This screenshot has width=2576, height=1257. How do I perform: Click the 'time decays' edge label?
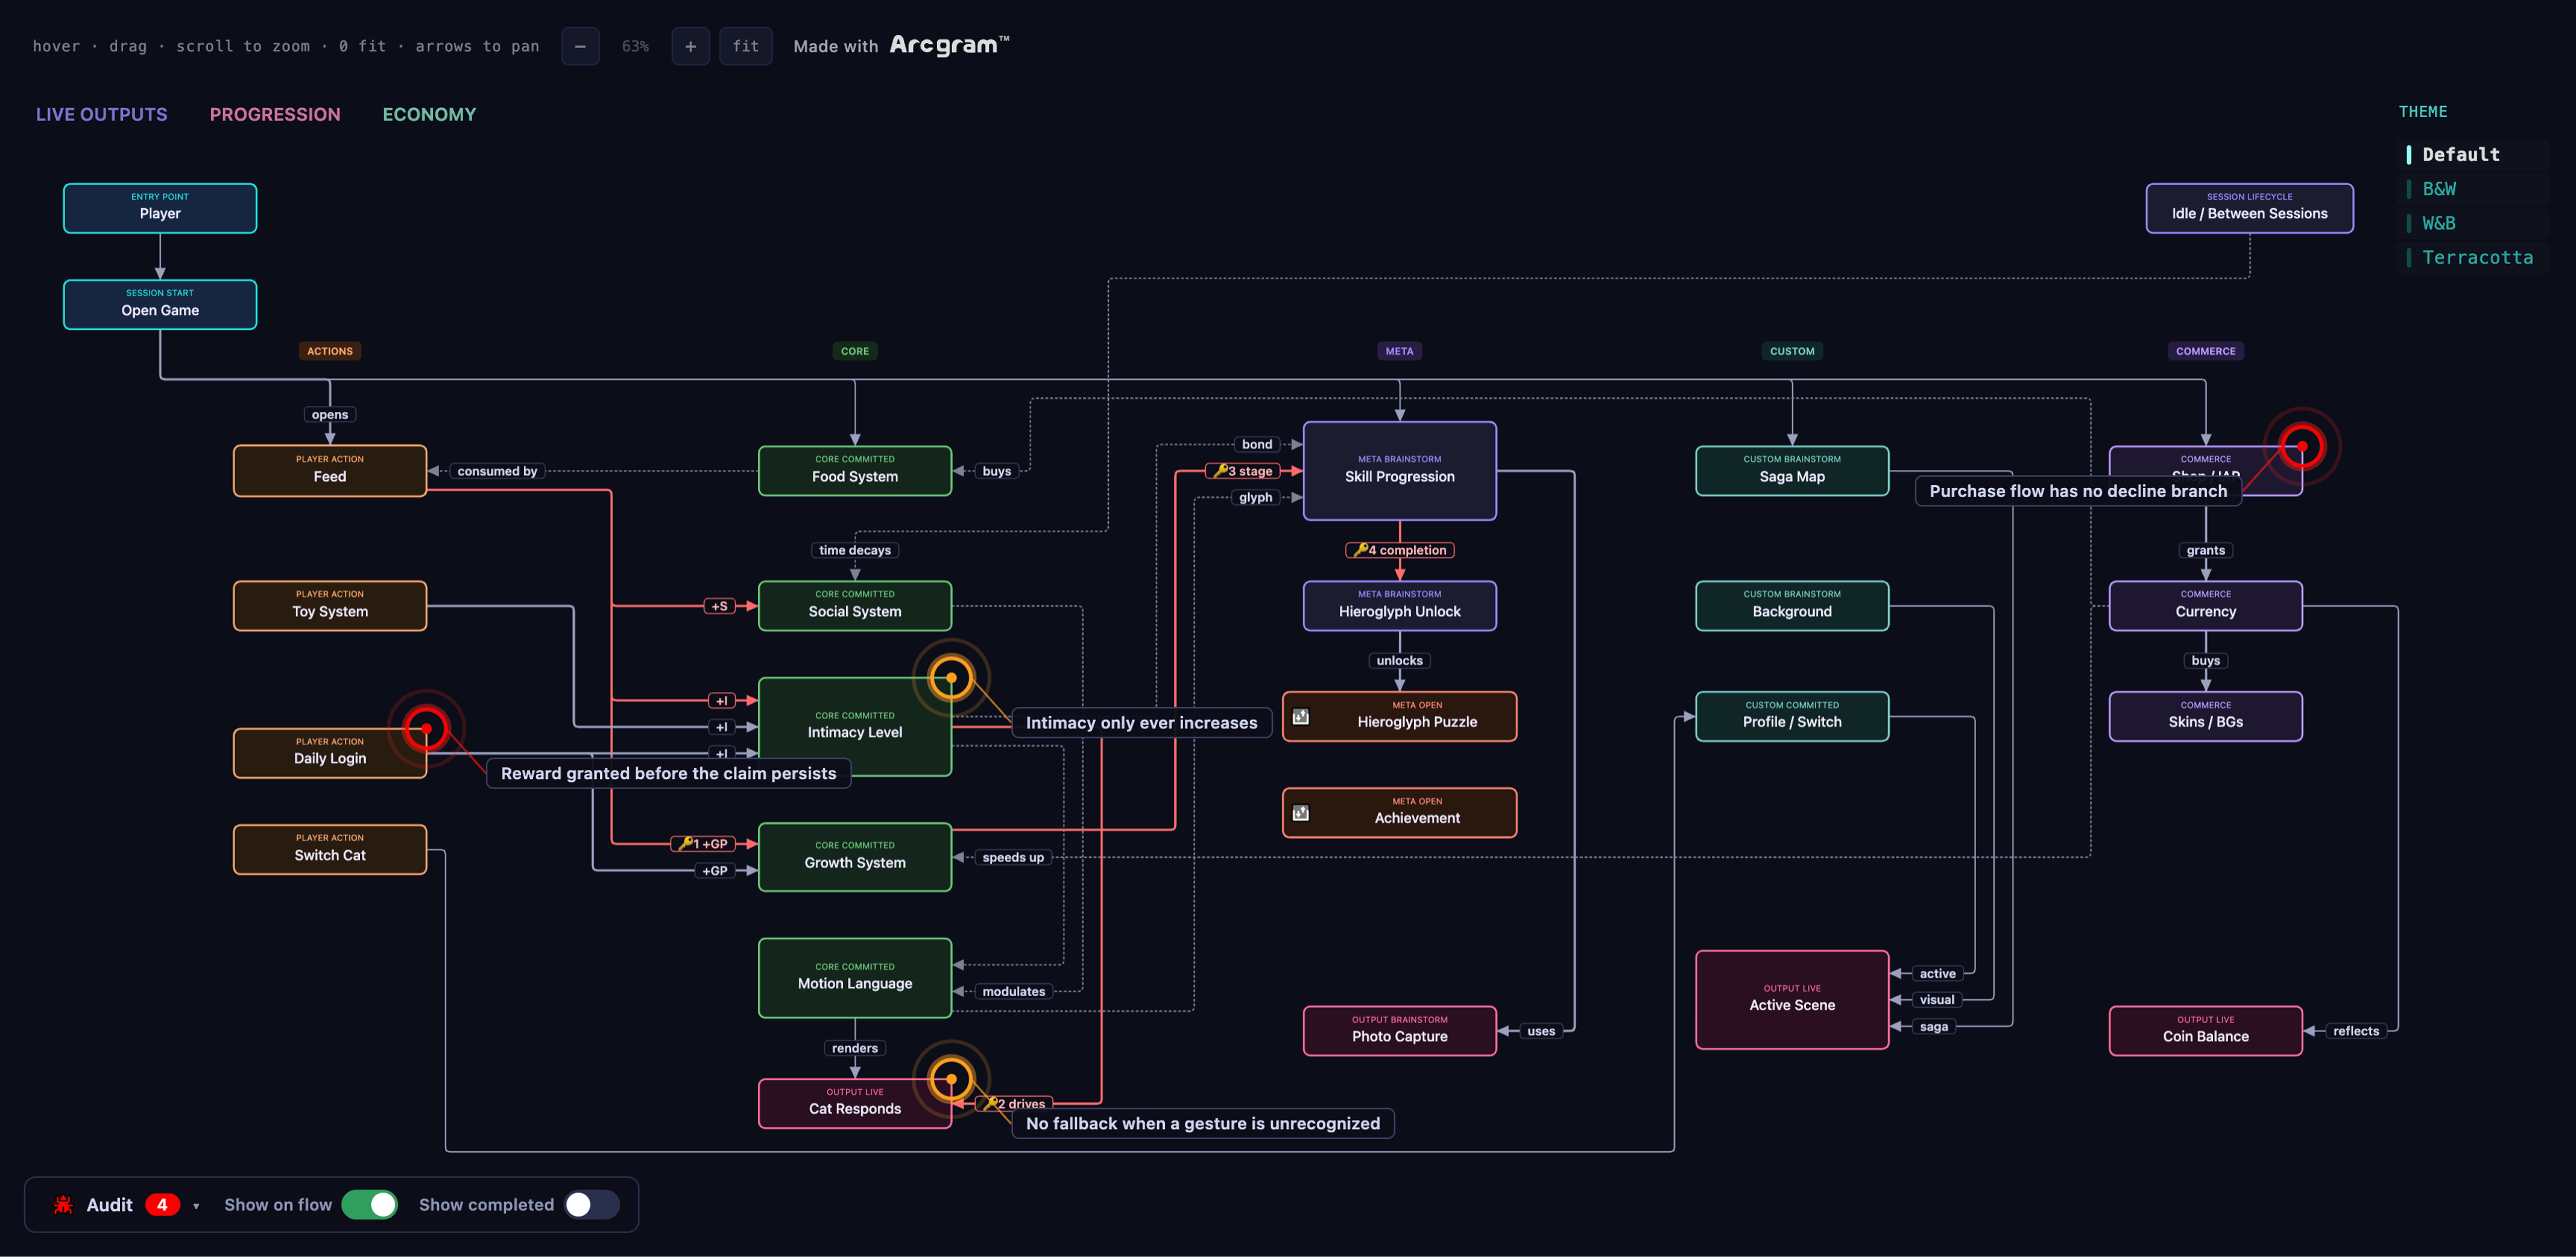(x=855, y=550)
